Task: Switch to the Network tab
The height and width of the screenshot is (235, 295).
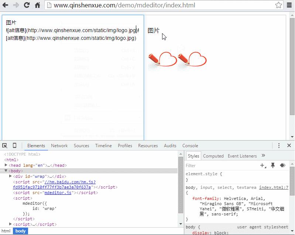Action: click(59, 146)
